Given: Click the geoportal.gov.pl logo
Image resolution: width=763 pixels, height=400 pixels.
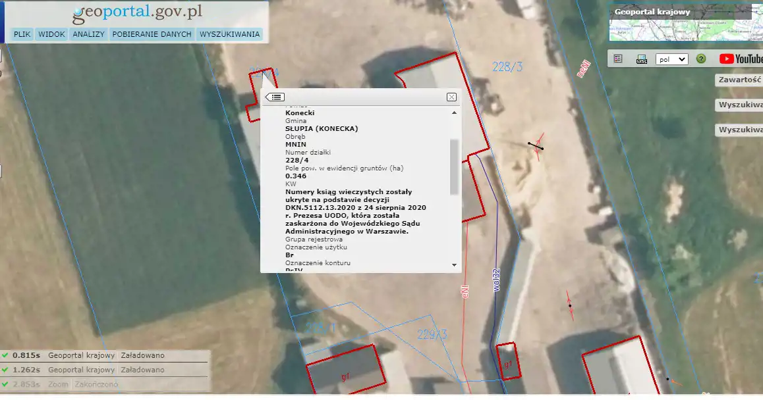Looking at the screenshot, I should [x=137, y=12].
